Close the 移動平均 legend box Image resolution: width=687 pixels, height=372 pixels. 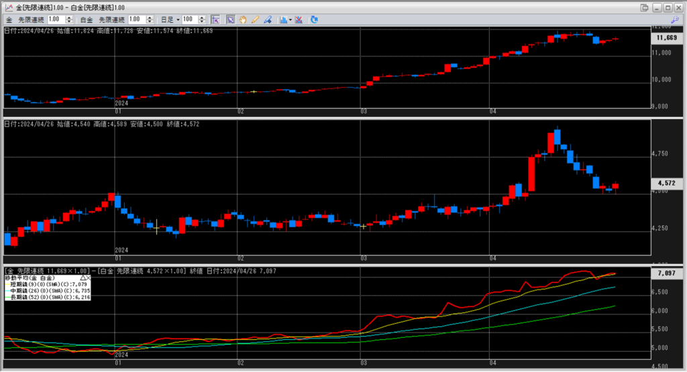(x=88, y=277)
